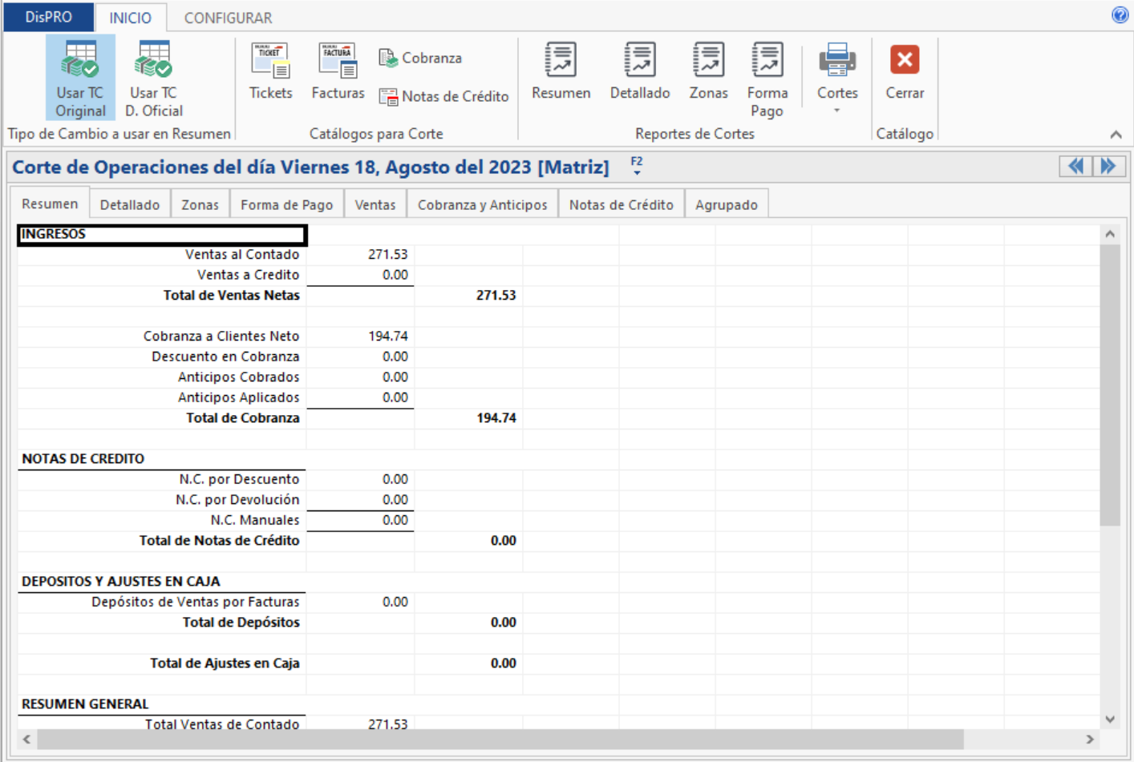Screen dimensions: 1134x762
Task: Open Notas de Crédito catalog in ribbon
Action: click(x=444, y=96)
